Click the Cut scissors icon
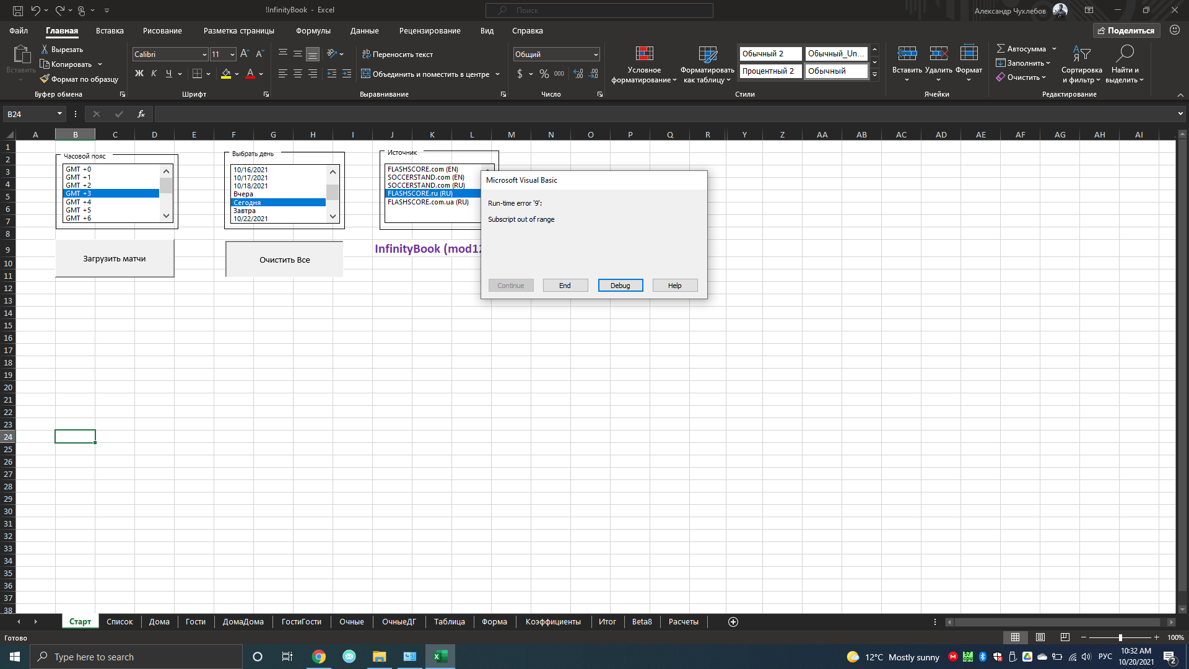The image size is (1189, 669). tap(45, 49)
